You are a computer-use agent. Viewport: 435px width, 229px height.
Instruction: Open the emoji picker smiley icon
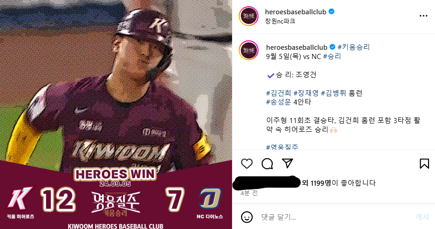click(247, 217)
